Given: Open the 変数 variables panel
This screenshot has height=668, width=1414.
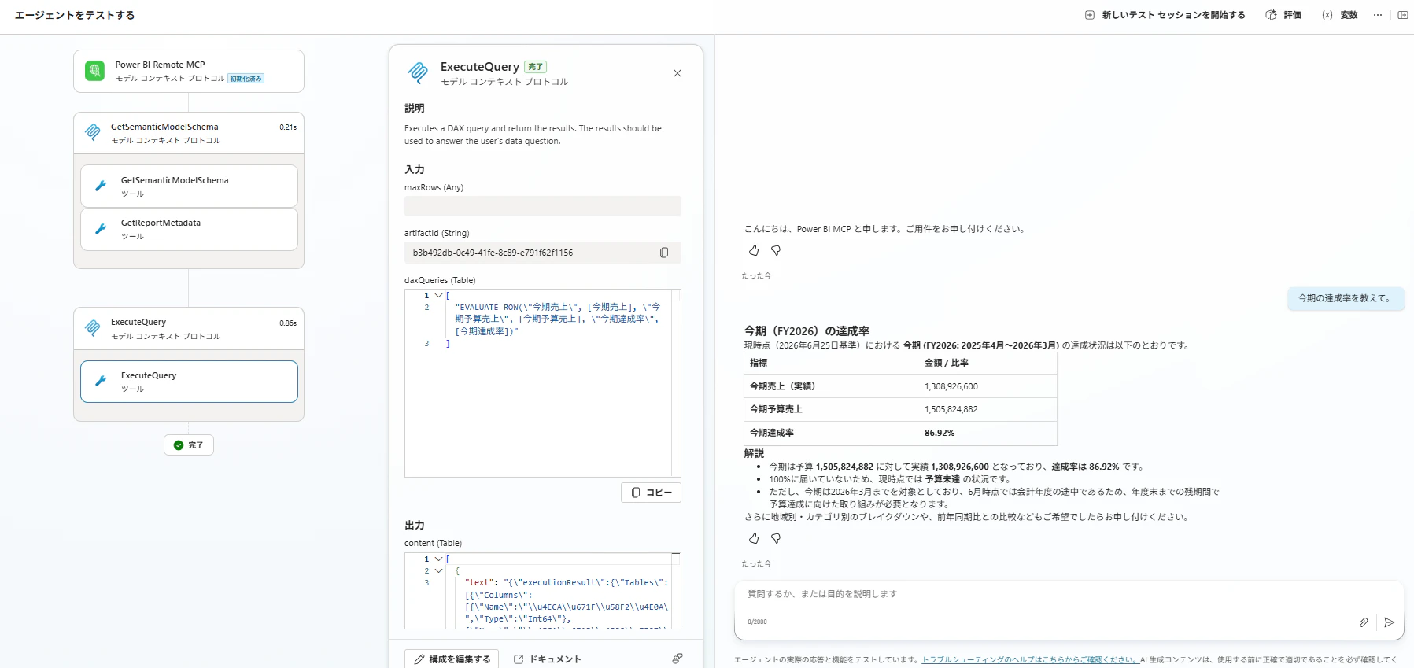Looking at the screenshot, I should [x=1340, y=15].
